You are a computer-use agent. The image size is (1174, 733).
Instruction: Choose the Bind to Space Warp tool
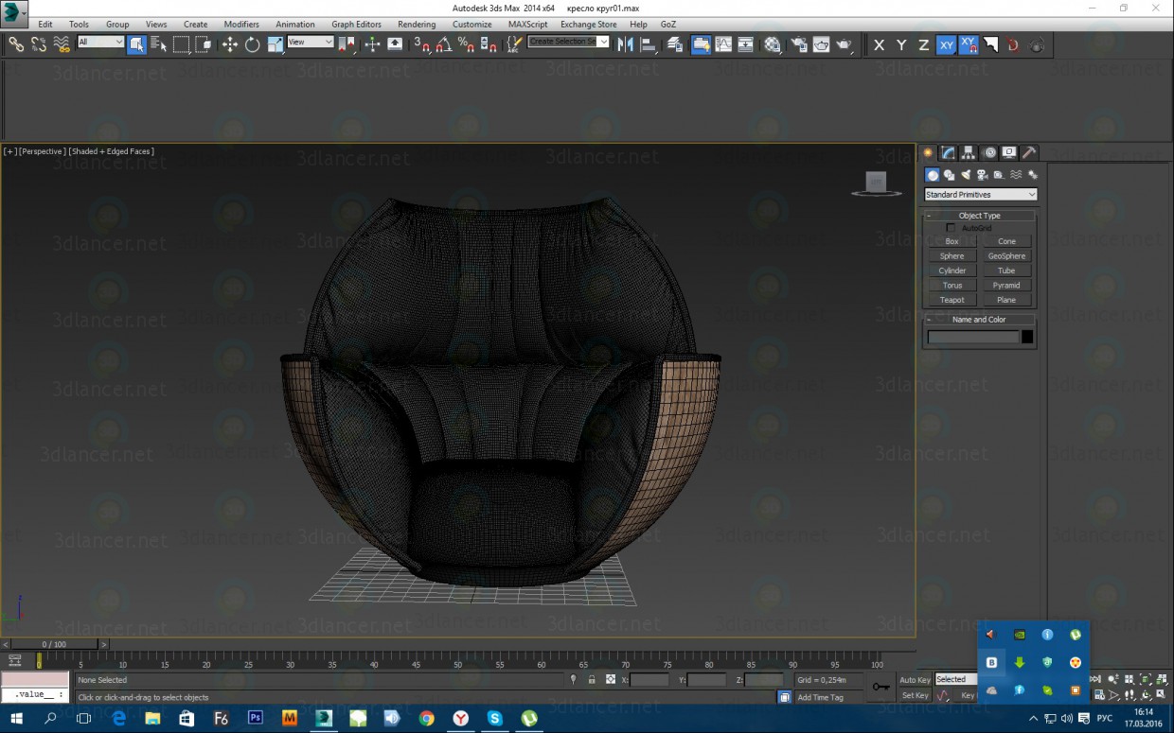coord(62,44)
